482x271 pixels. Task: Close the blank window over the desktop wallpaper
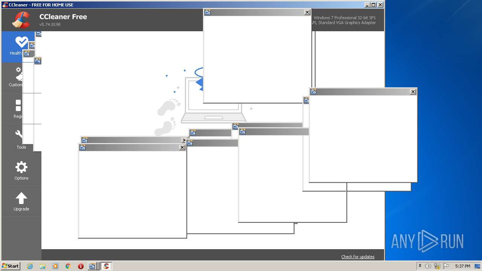coord(413,92)
